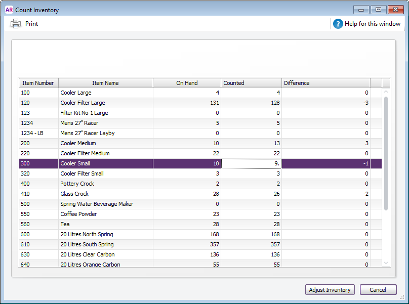
Task: Select the Tea item row
Action: tap(200, 224)
